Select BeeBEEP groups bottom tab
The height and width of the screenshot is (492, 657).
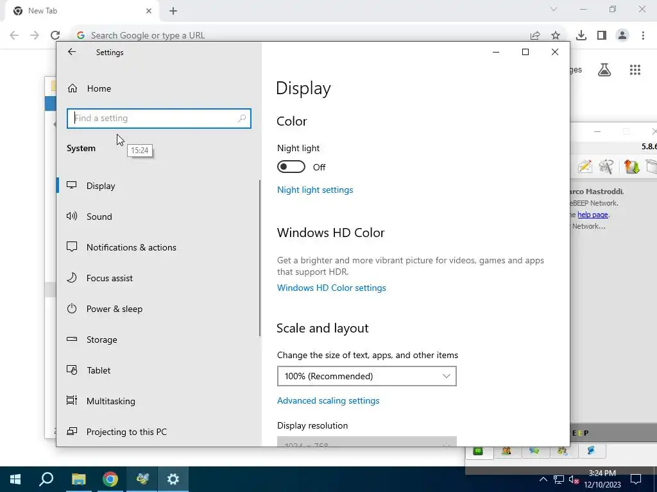562,450
